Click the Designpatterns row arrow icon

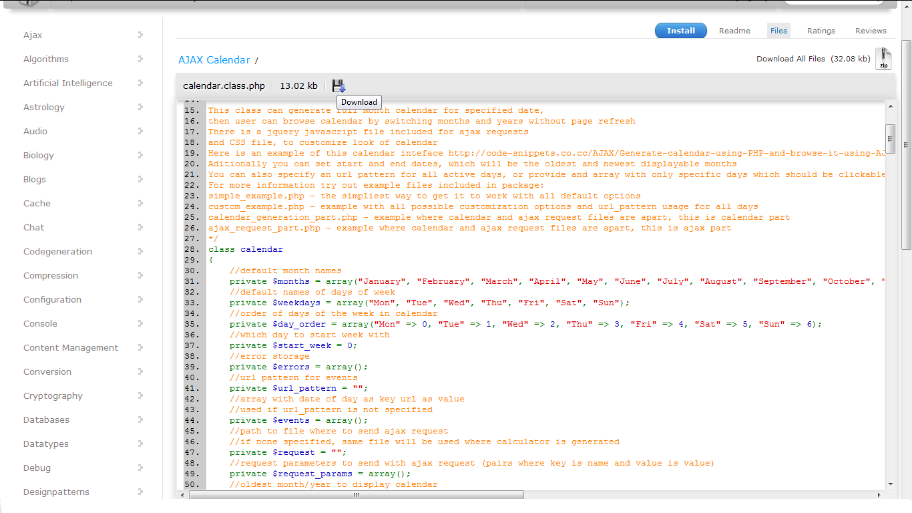140,492
